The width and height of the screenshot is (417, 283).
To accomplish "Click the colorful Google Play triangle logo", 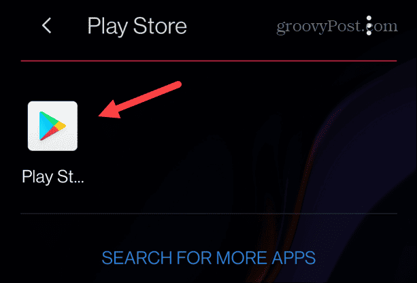I will [x=52, y=126].
